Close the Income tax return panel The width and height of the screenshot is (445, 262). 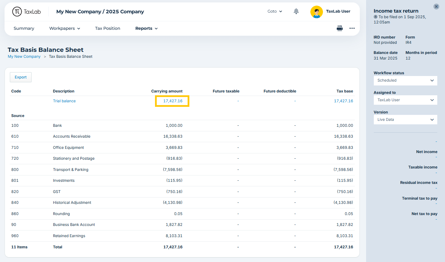(436, 6)
